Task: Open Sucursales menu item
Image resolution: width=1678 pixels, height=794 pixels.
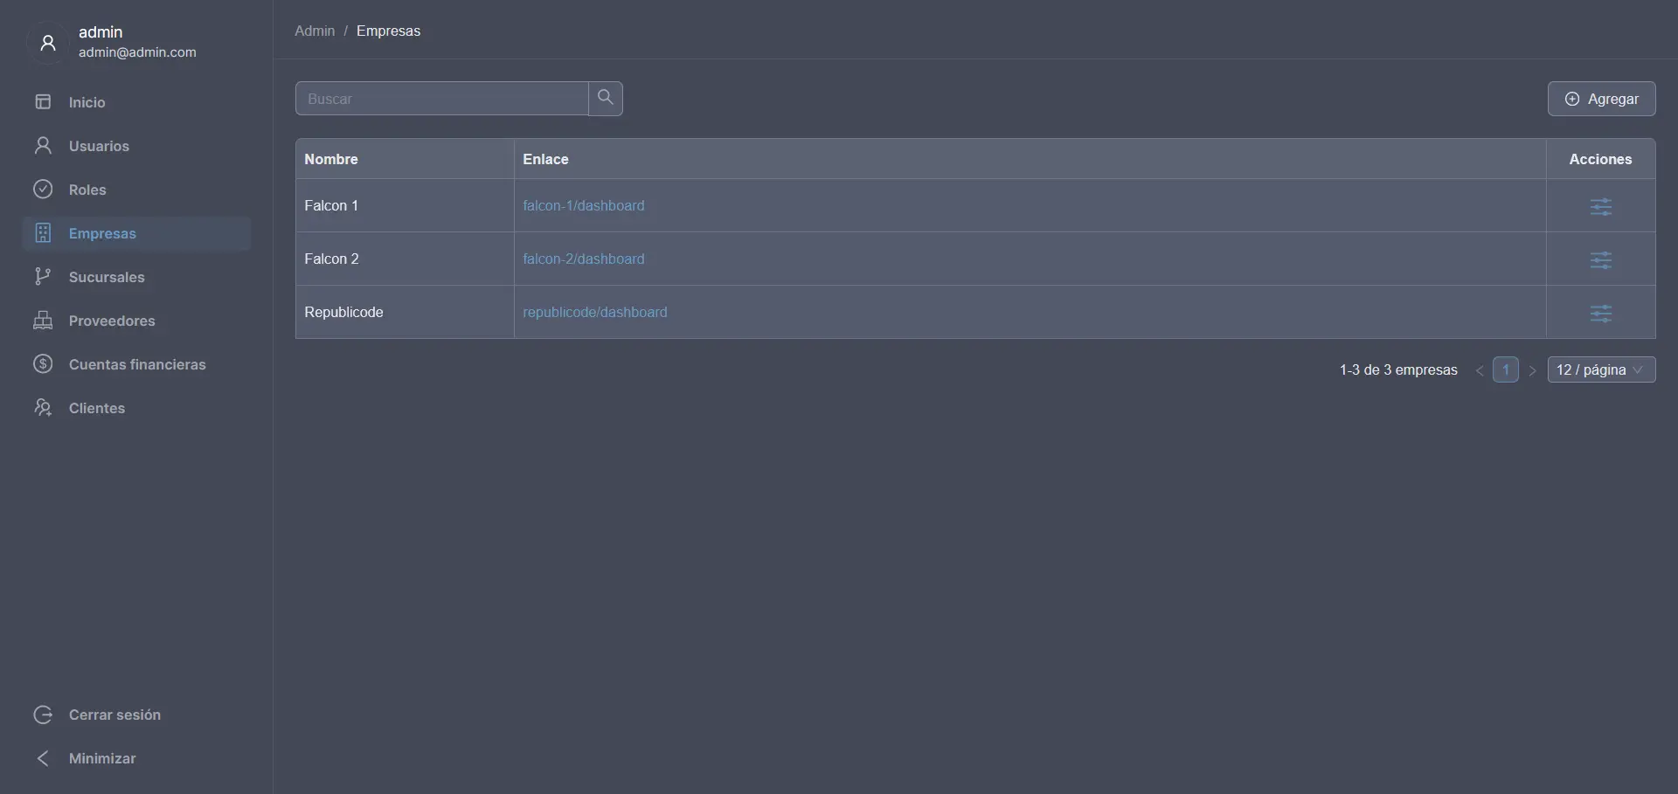Action: coord(137,277)
